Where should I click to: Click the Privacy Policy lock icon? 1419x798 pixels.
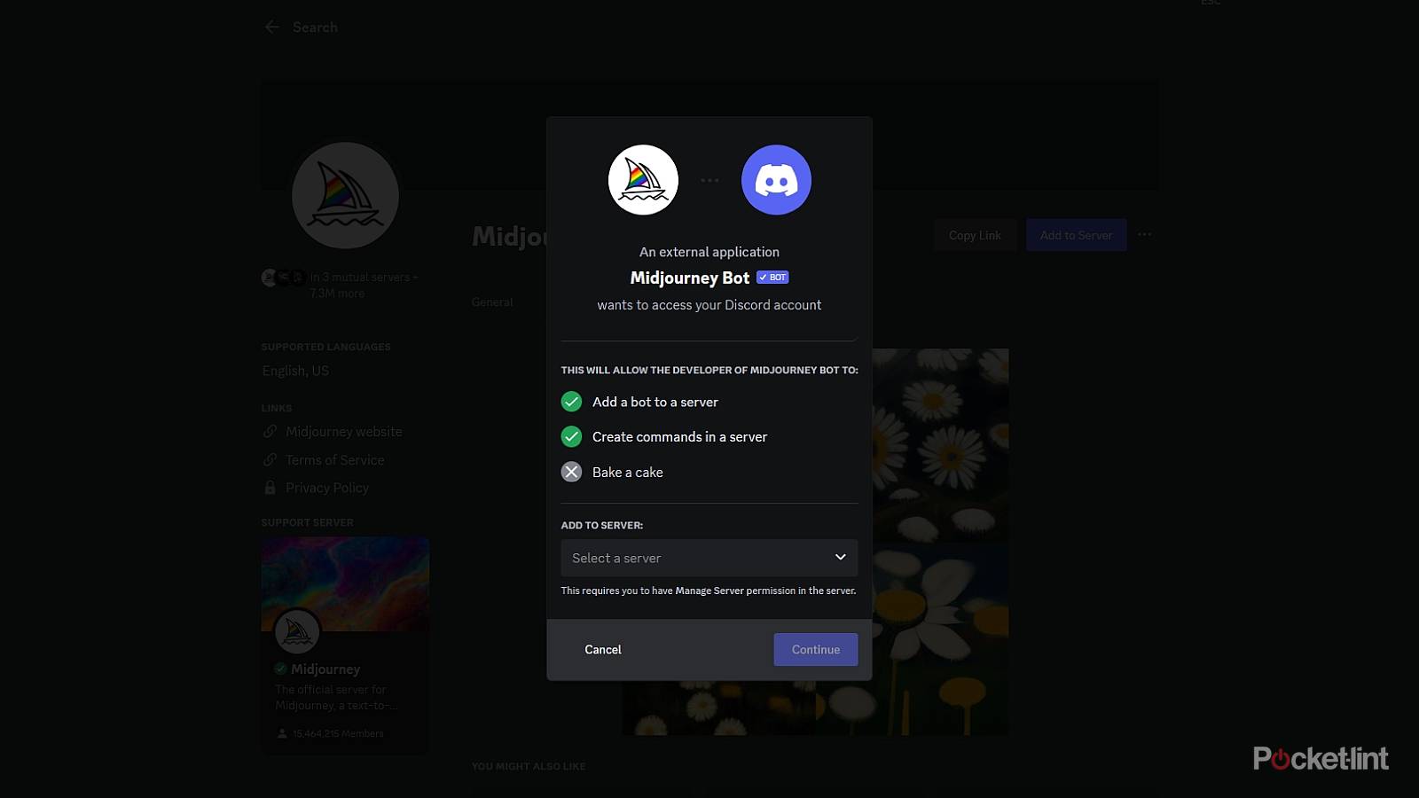pos(270,488)
